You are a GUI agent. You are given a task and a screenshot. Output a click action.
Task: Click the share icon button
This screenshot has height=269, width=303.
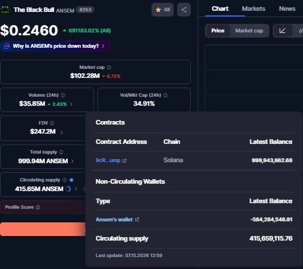(184, 10)
